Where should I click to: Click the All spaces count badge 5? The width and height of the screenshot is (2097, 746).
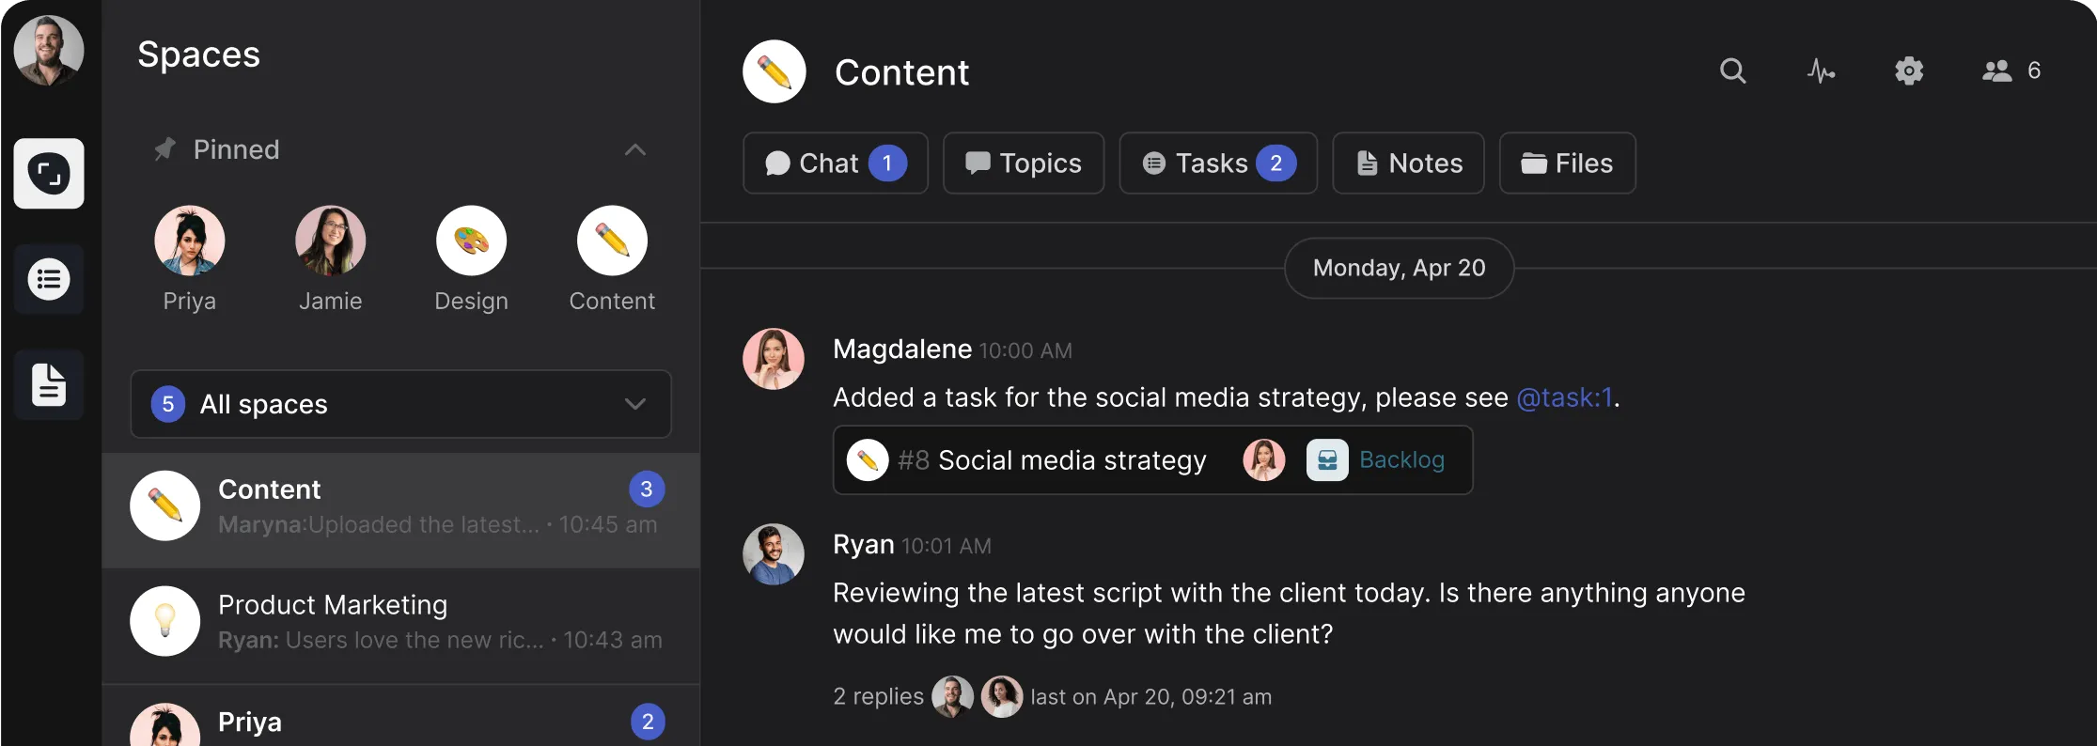[x=168, y=404]
